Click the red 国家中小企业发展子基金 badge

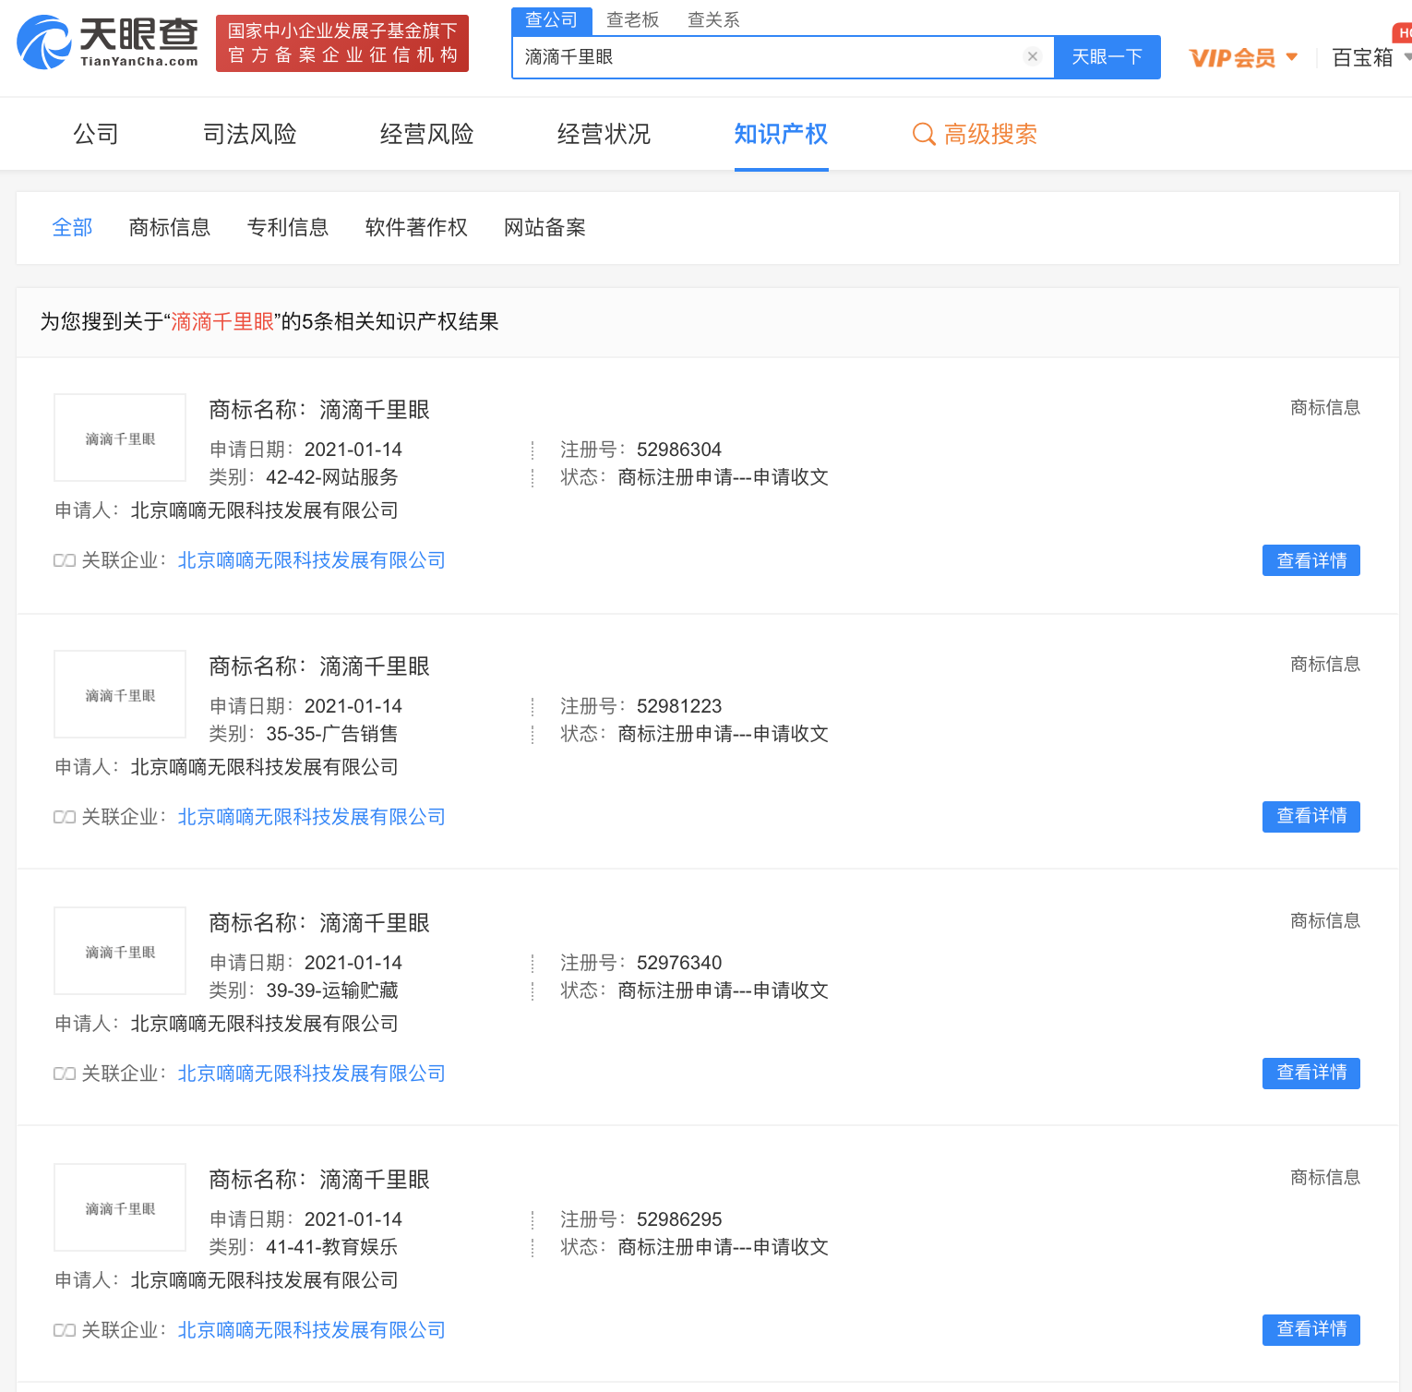[341, 42]
